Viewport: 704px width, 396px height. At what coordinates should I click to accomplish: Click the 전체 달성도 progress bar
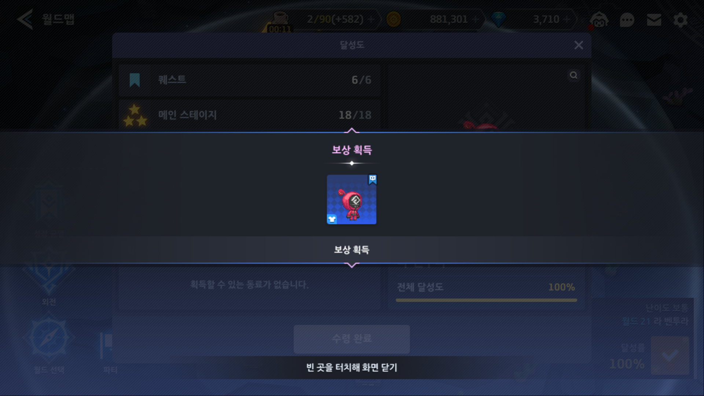pos(486,300)
